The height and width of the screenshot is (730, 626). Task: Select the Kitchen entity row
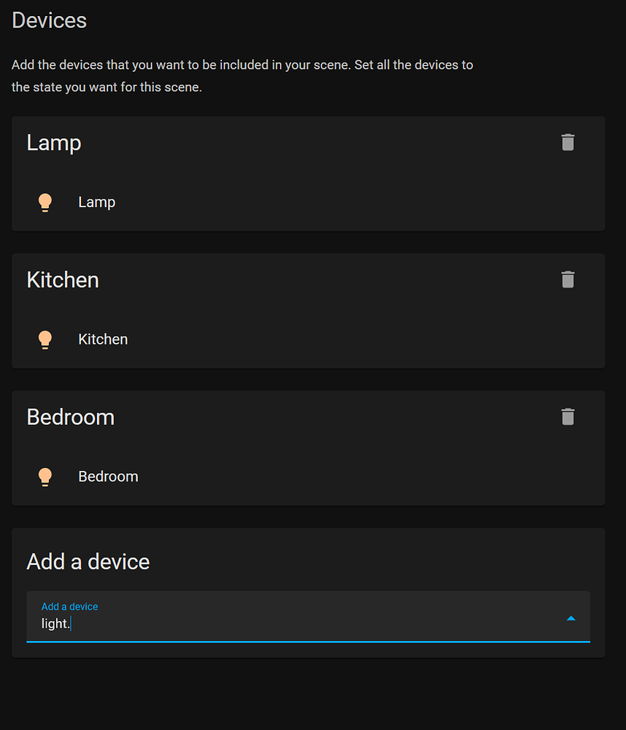[x=102, y=339]
